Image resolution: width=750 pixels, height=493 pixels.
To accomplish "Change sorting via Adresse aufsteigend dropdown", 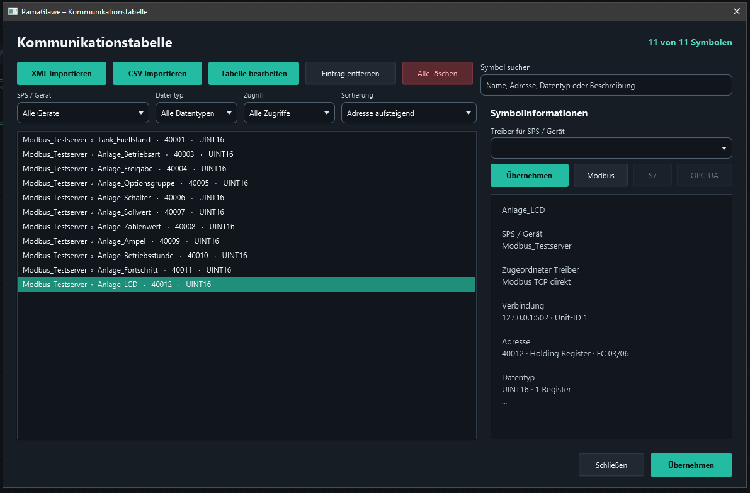I will click(x=409, y=113).
